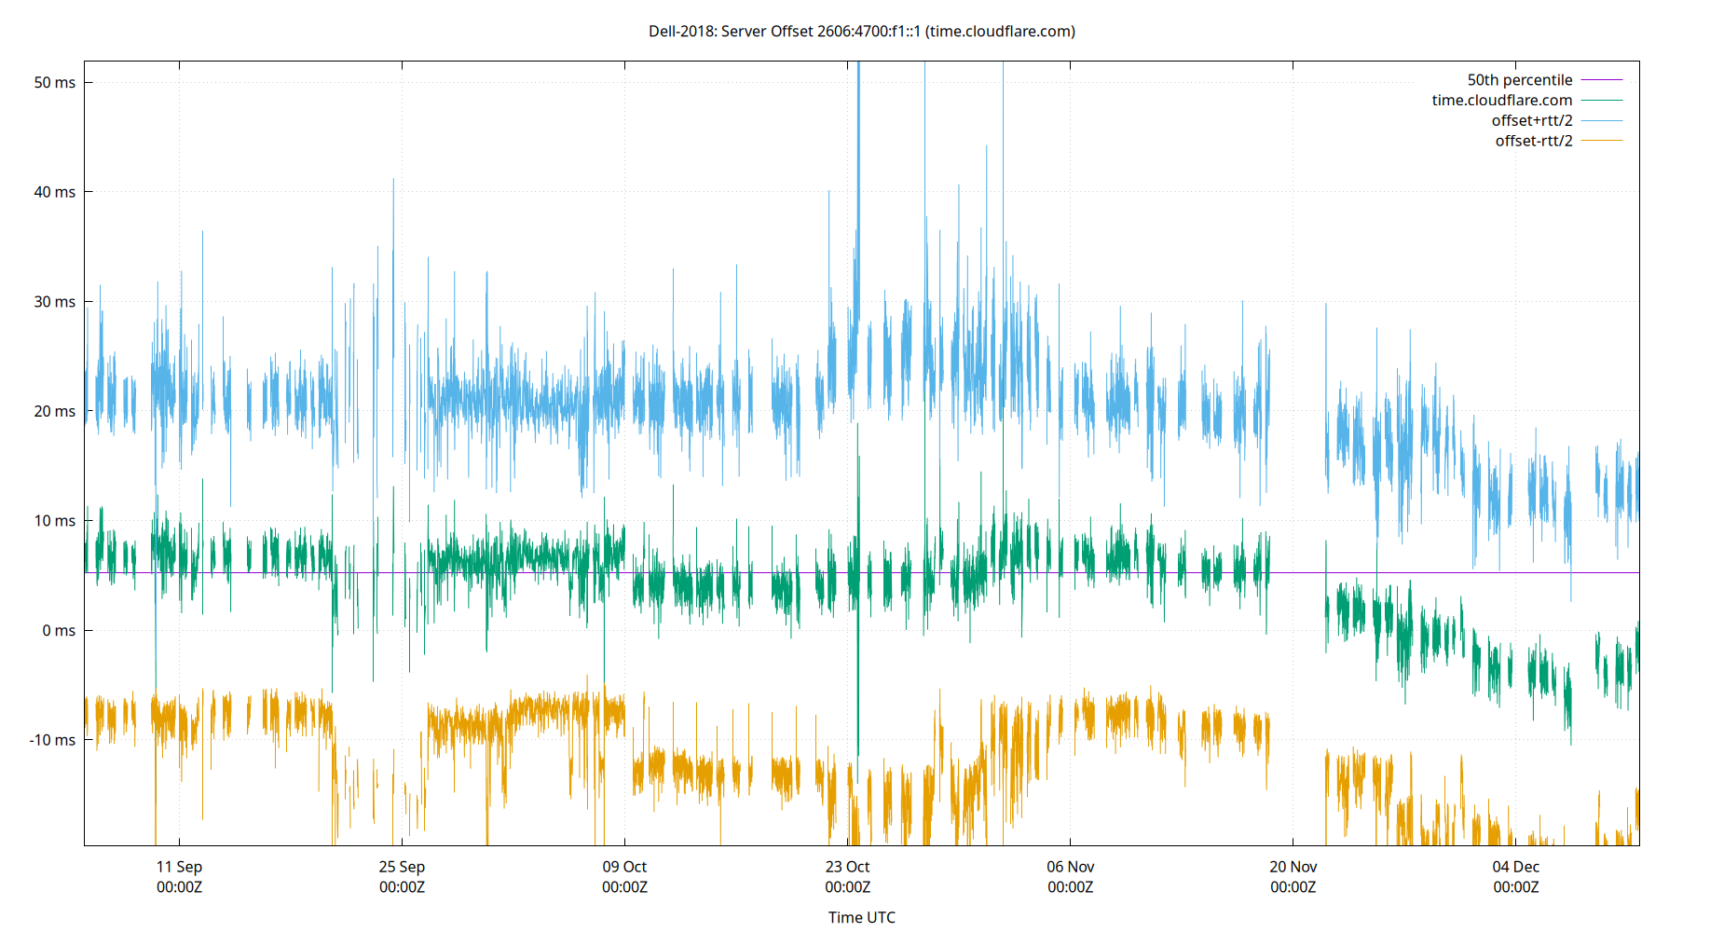Click the 40 ms axis label
The image size is (1724, 932).
click(x=54, y=192)
